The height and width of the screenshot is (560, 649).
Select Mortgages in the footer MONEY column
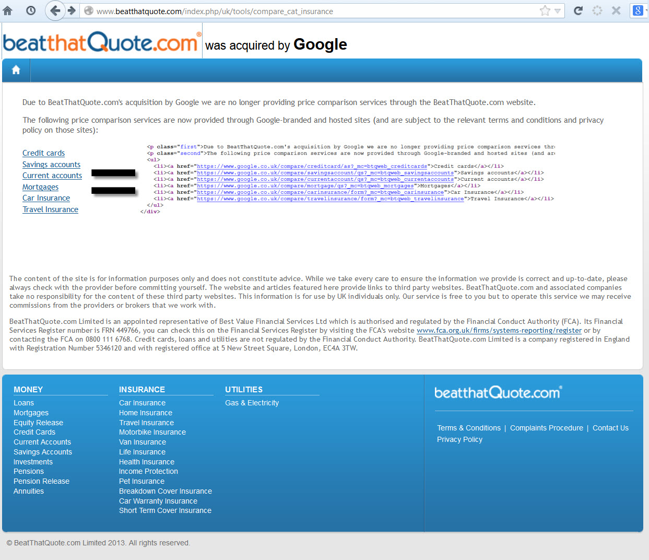(31, 413)
